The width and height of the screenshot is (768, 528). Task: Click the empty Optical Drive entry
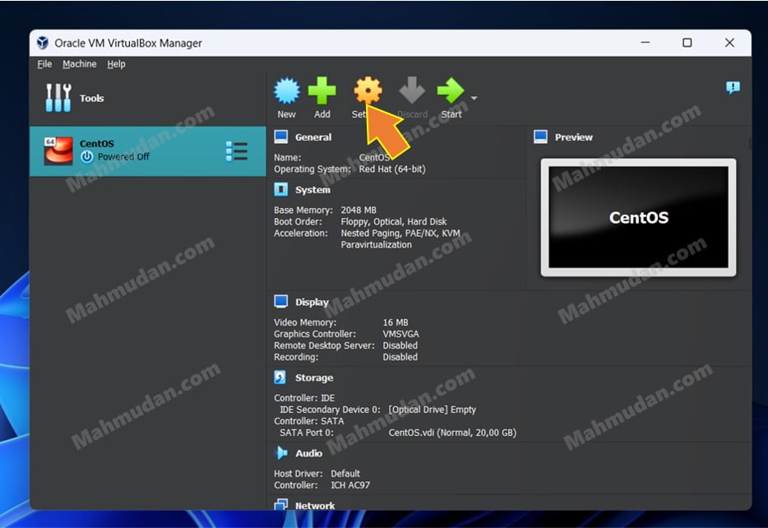click(432, 410)
